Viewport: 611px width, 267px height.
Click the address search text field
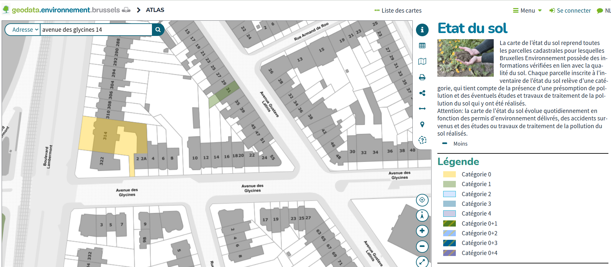[96, 30]
